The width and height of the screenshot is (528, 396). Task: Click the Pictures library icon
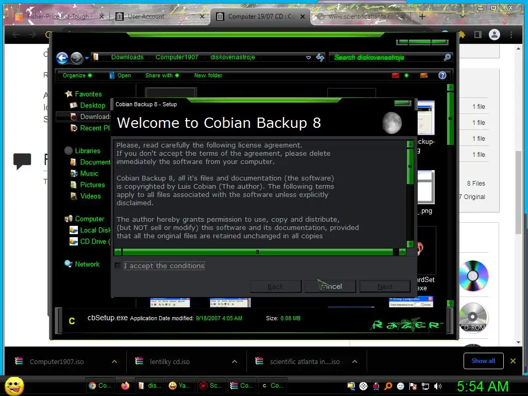click(x=73, y=185)
